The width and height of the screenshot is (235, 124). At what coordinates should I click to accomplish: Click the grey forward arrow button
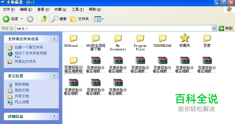click(x=30, y=19)
